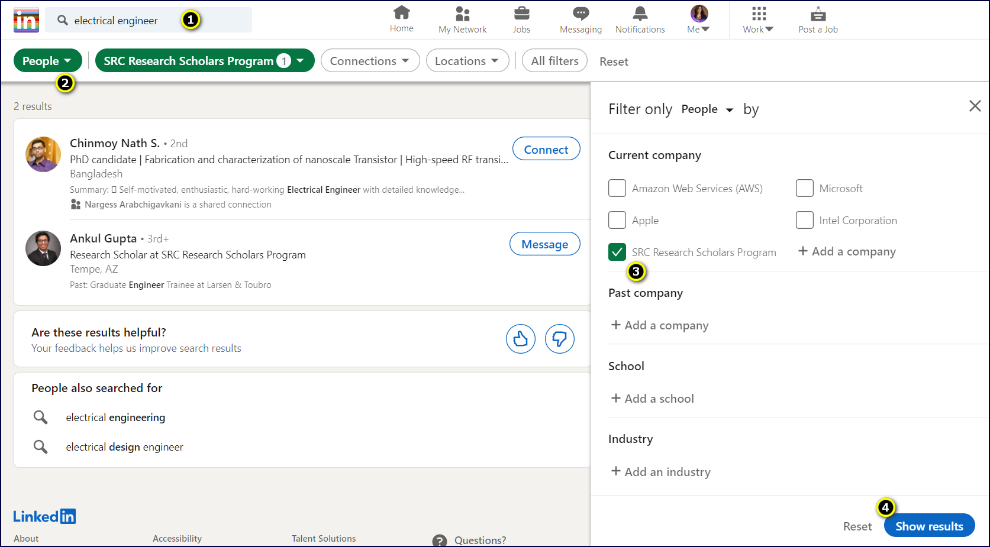This screenshot has width=990, height=547.
Task: Click Reset in the top filter bar
Action: tap(614, 62)
